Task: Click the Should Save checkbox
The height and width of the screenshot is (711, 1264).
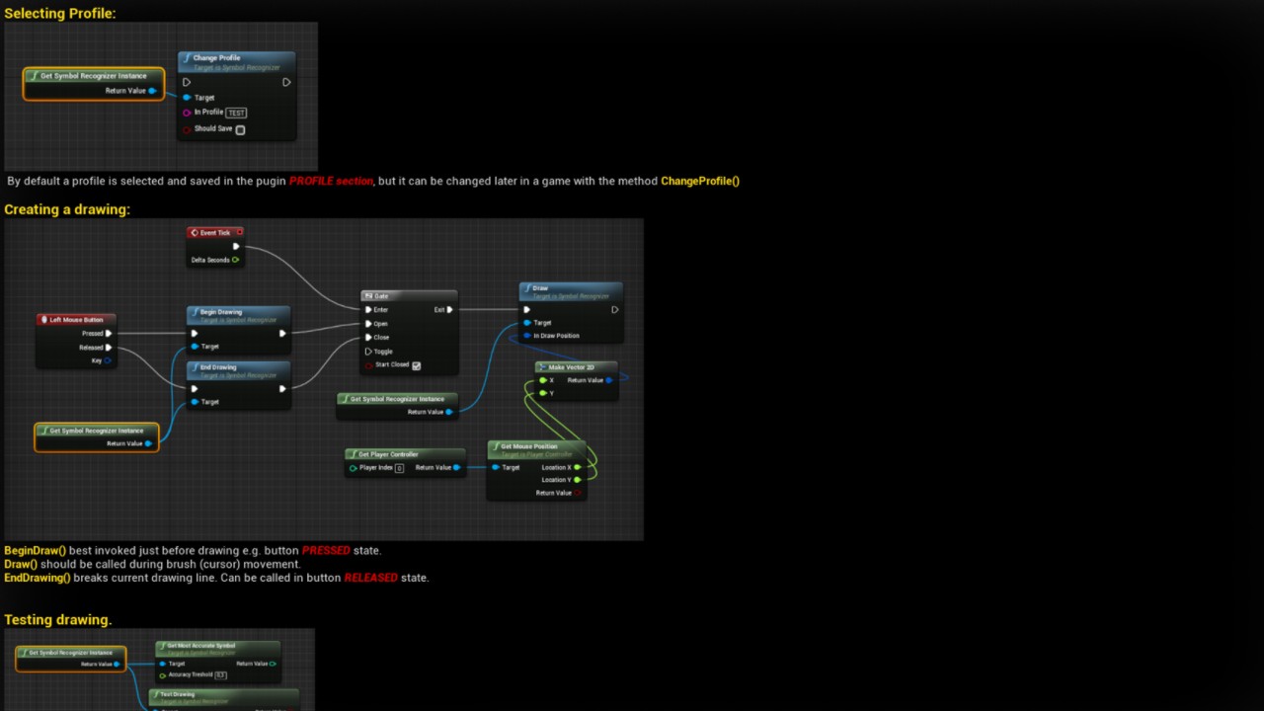Action: click(240, 129)
